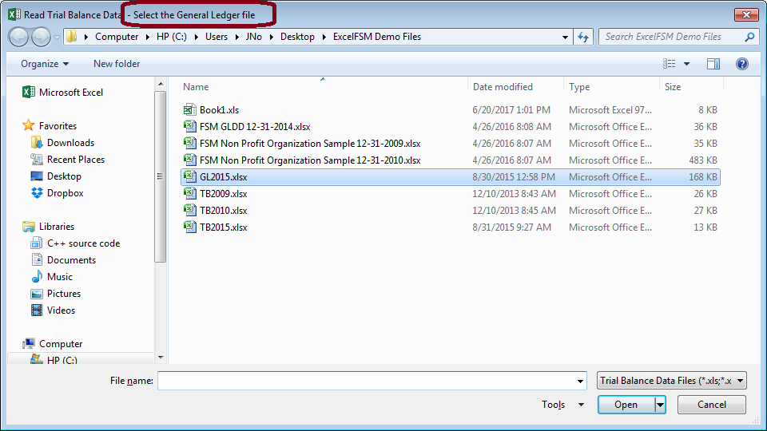
Task: Click the TB2010.xlsx file icon
Action: point(190,211)
